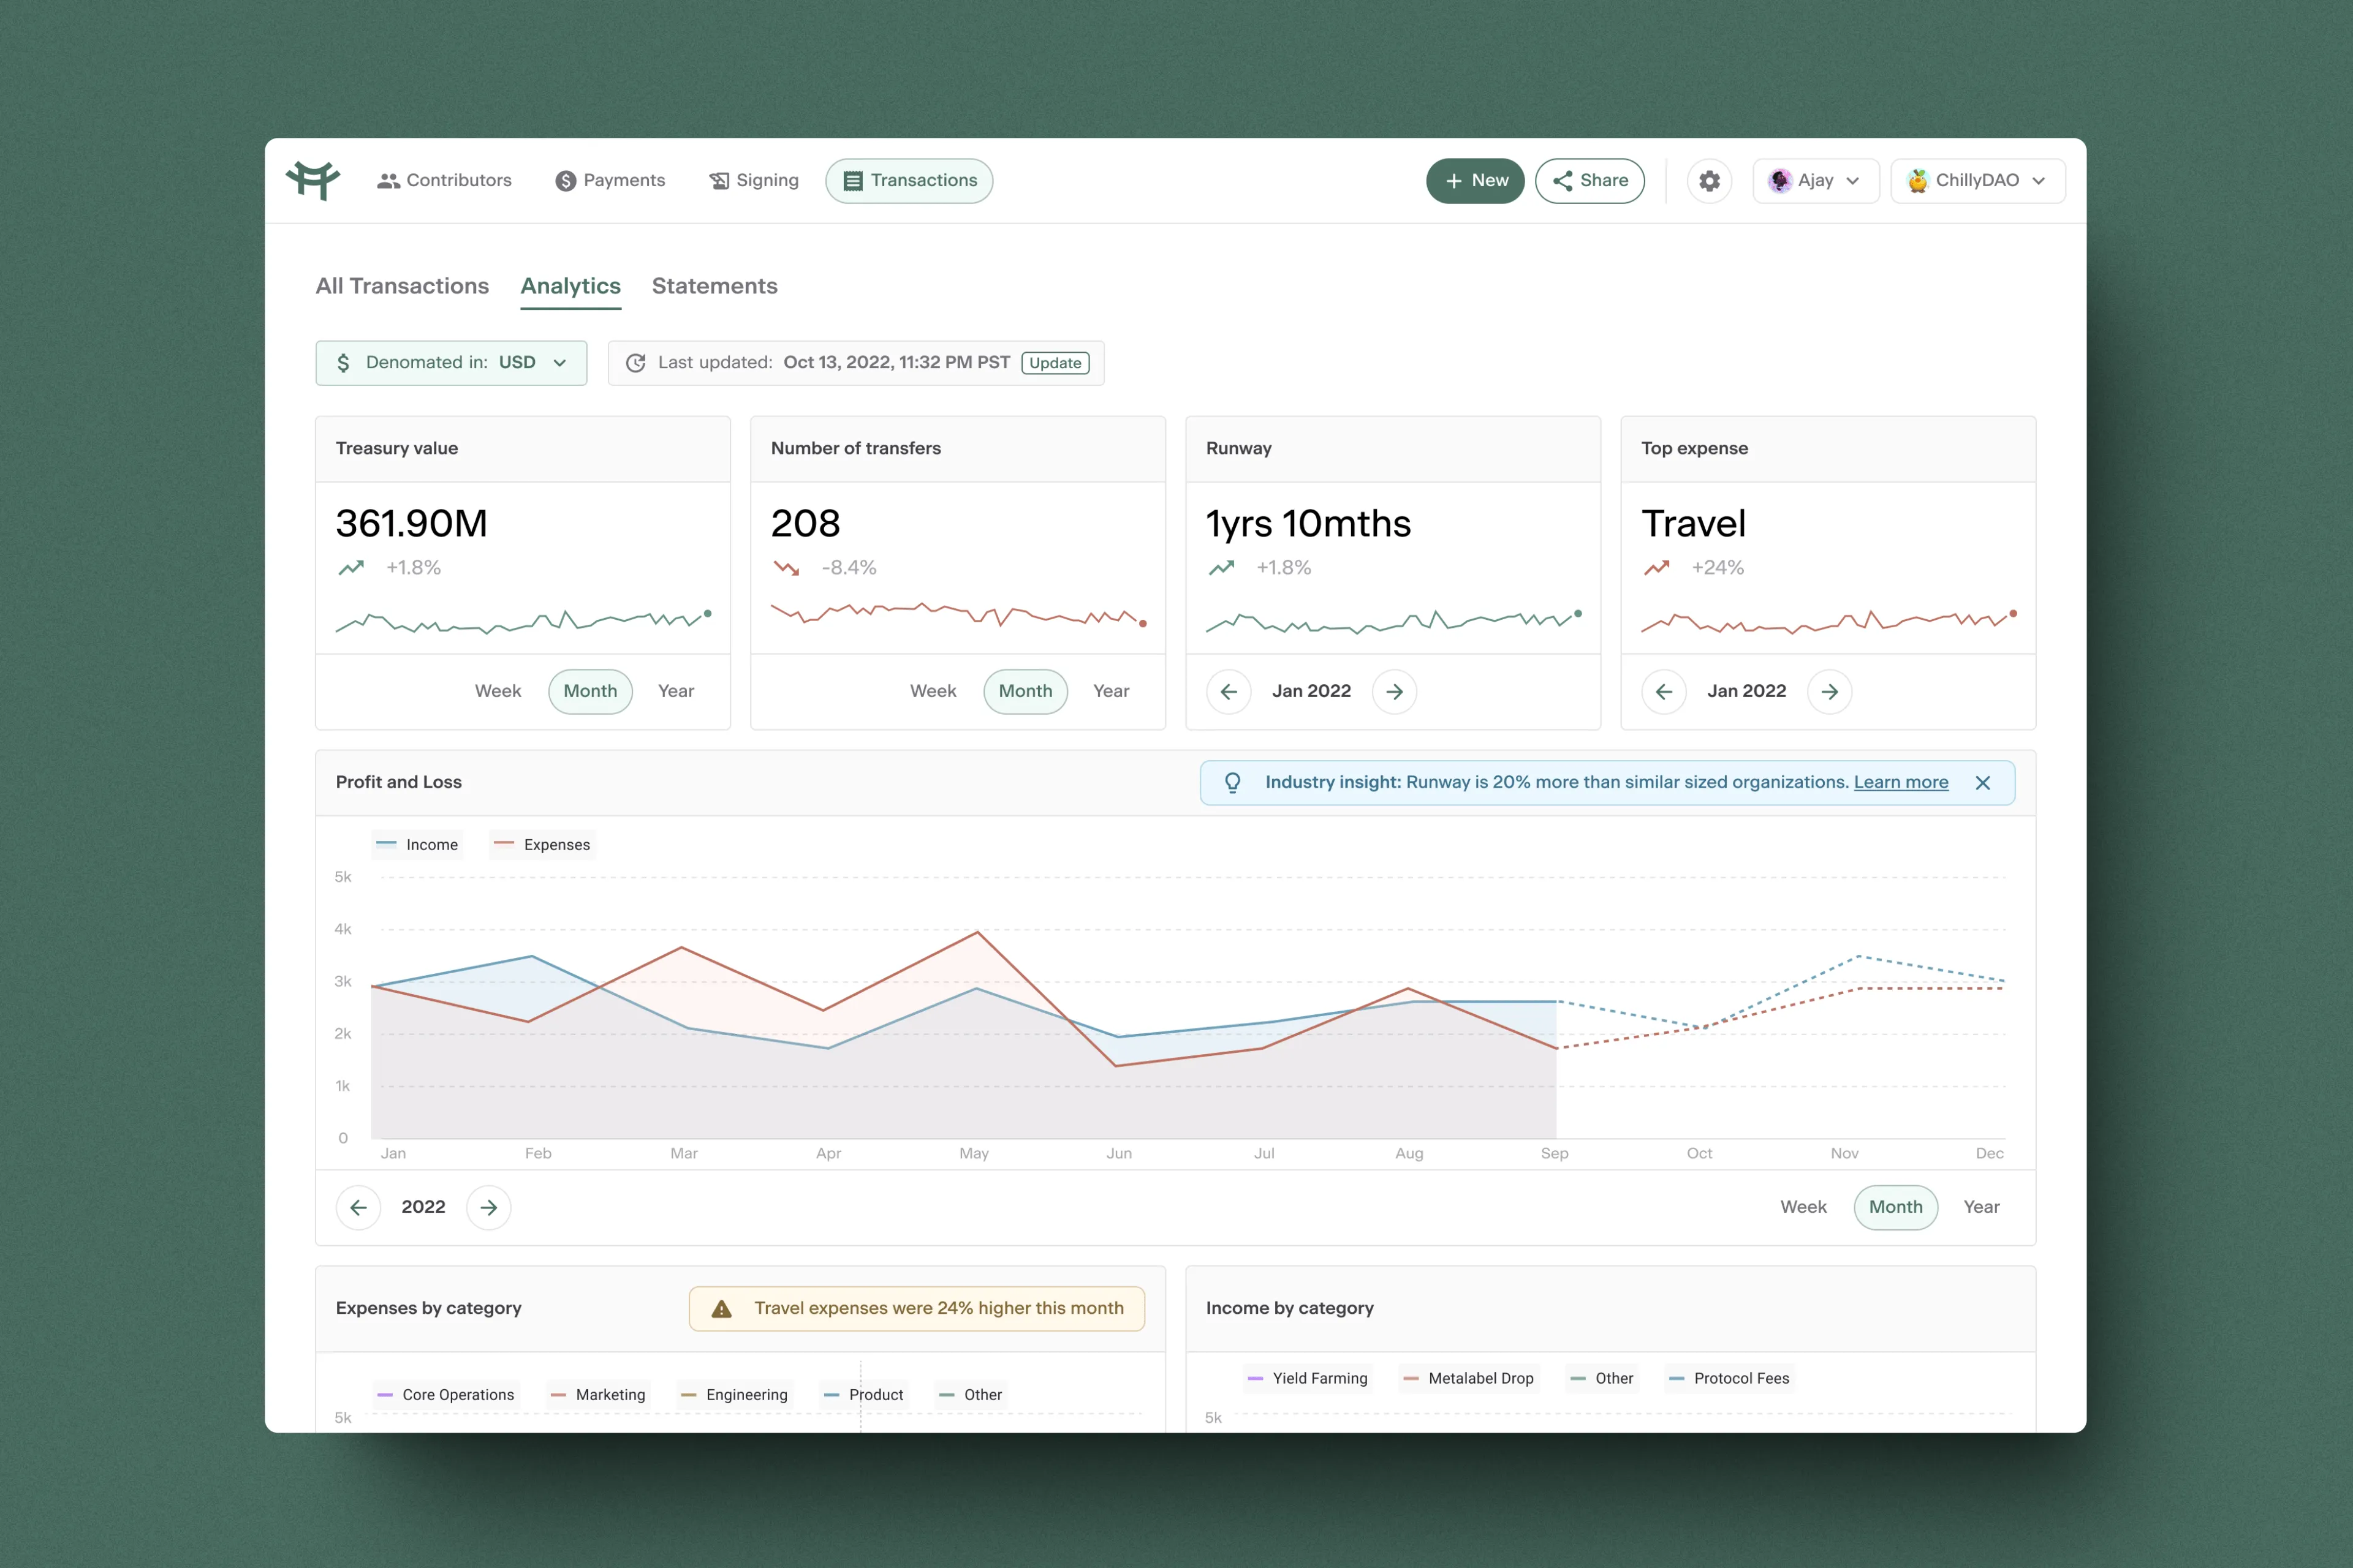Viewport: 2353px width, 1568px height.
Task: Click the upward trend icon under Treasury value
Action: 350,568
